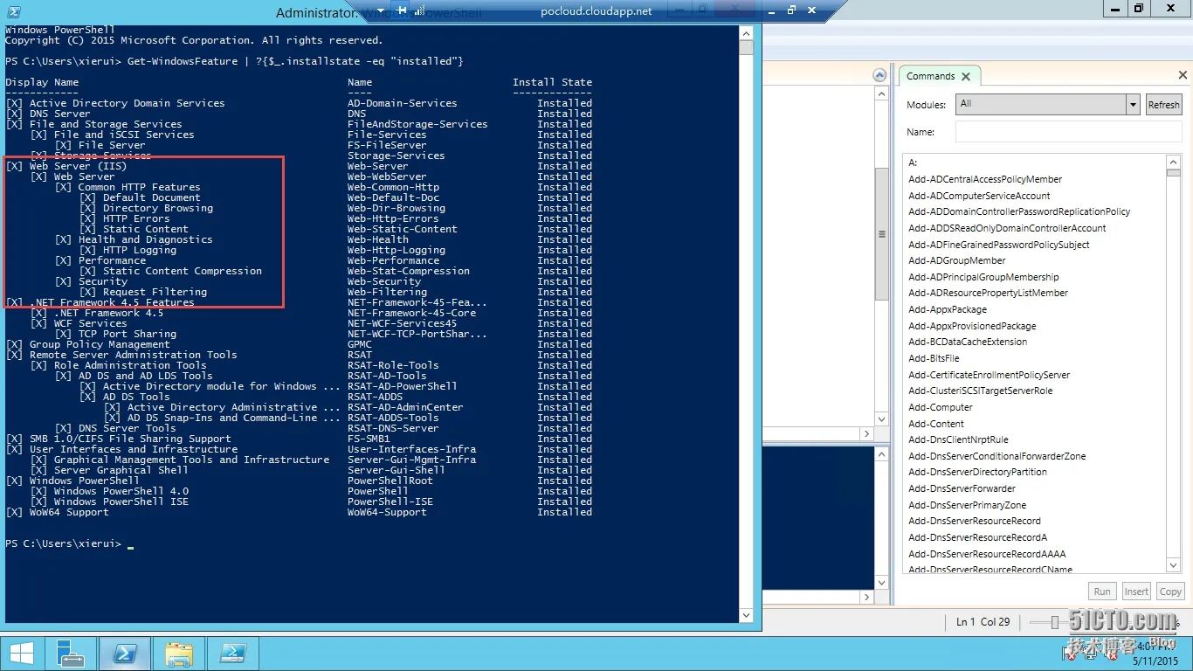Restore down the remote desktop session
The image size is (1193, 671).
click(791, 10)
